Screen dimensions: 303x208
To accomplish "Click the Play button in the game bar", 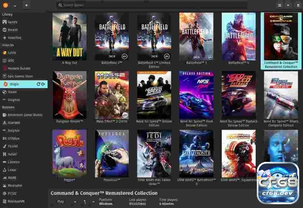I will (61, 202).
